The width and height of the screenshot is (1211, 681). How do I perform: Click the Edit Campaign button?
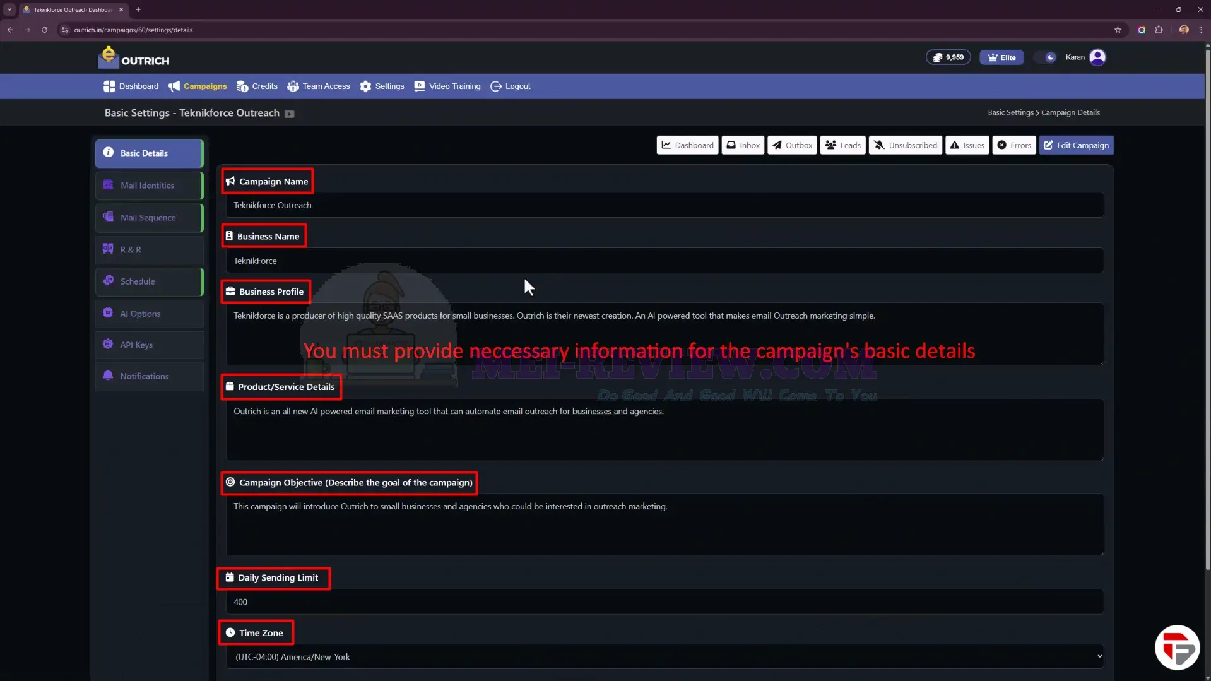[x=1076, y=145]
